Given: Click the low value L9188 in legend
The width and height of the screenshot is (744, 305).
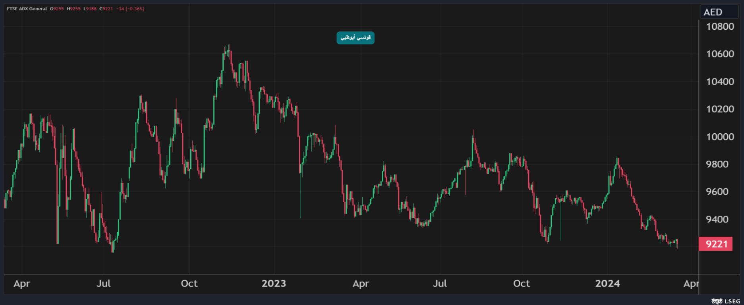Looking at the screenshot, I should coord(90,9).
